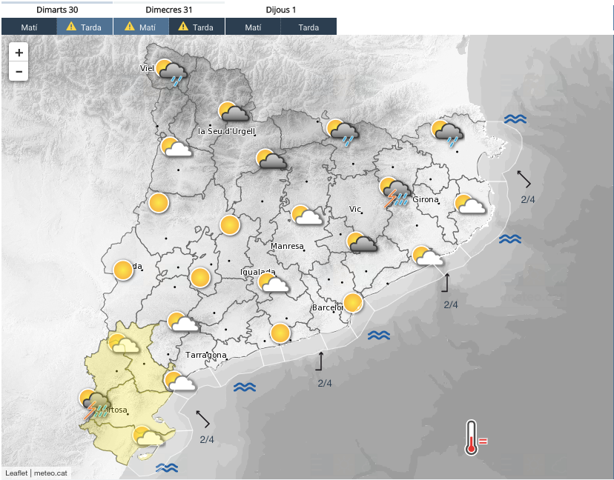This screenshot has width=614, height=480.
Task: Click the thunderstorm icon near Tortosa
Action: click(x=95, y=405)
